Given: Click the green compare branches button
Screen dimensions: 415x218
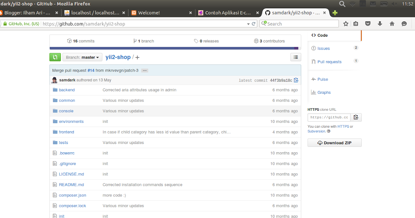Looking at the screenshot, I should coord(55,57).
